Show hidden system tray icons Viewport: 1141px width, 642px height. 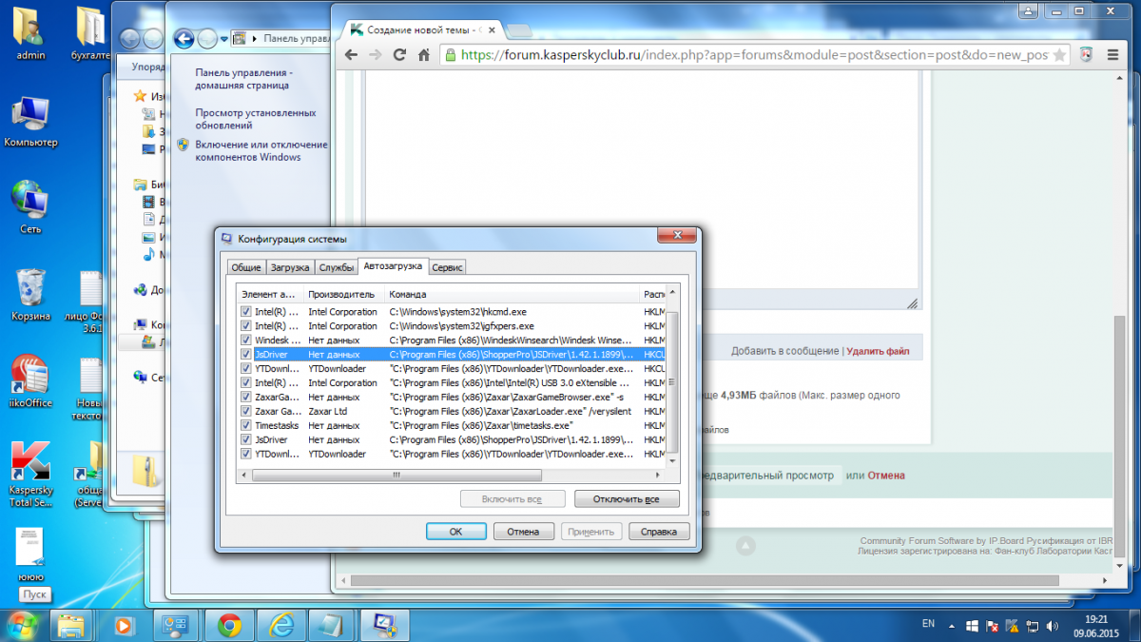click(x=951, y=626)
